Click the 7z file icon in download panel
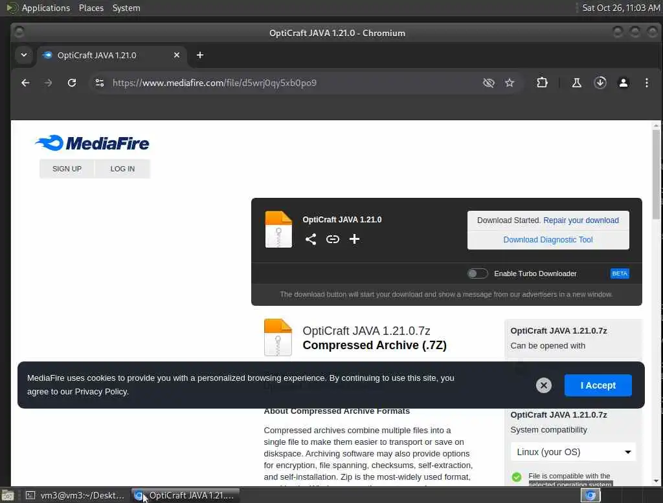 278,230
